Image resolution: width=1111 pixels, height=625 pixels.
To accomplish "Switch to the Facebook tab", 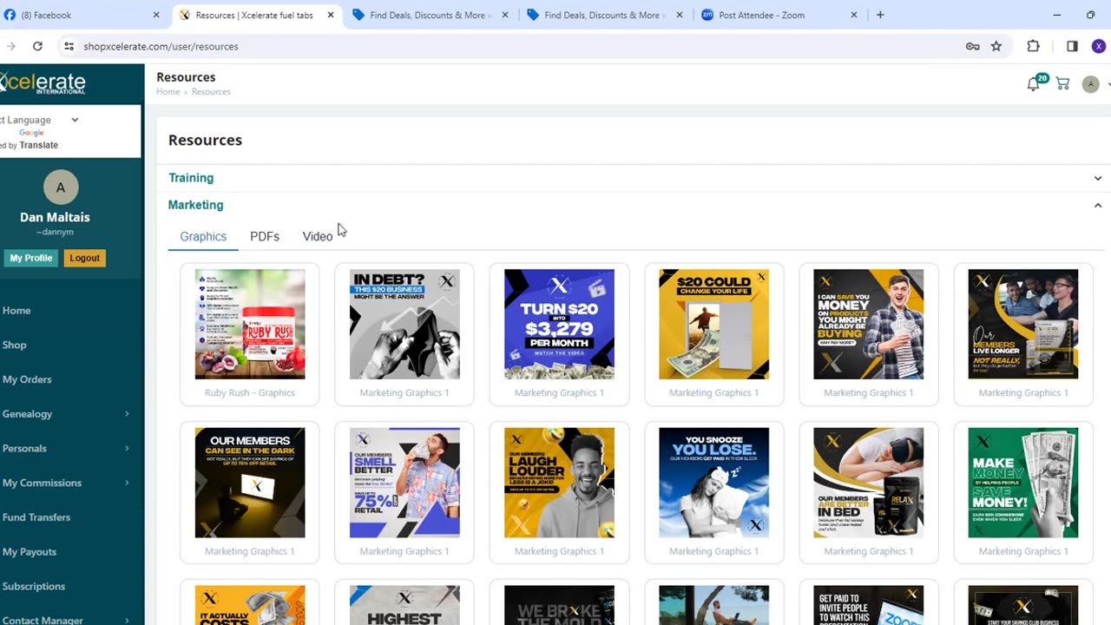I will 82,15.
